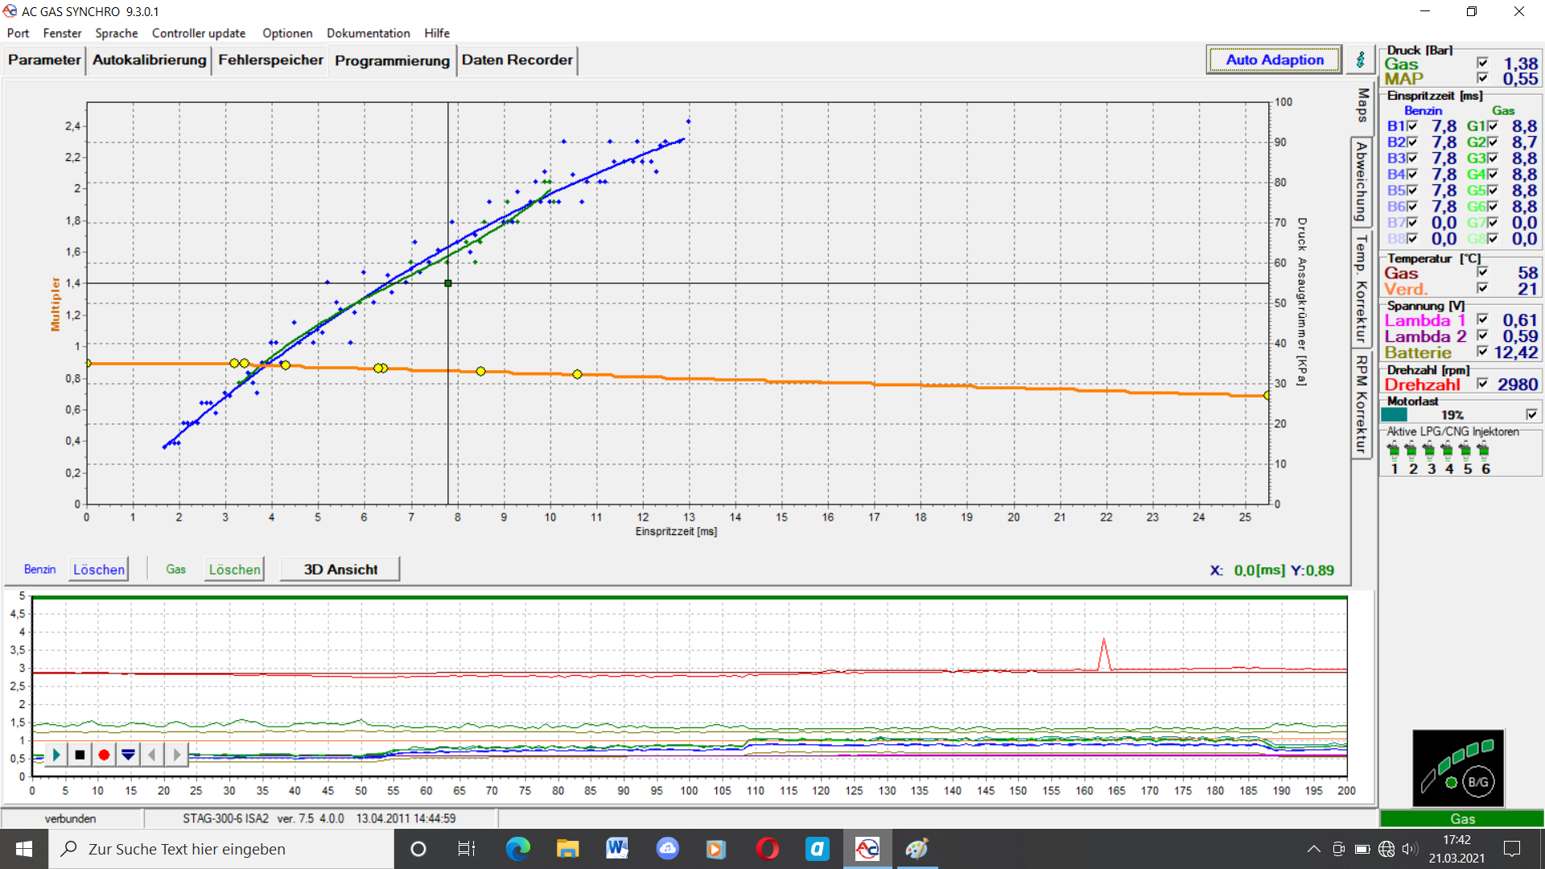Click the B/G fuel switch panel image

tap(1458, 768)
